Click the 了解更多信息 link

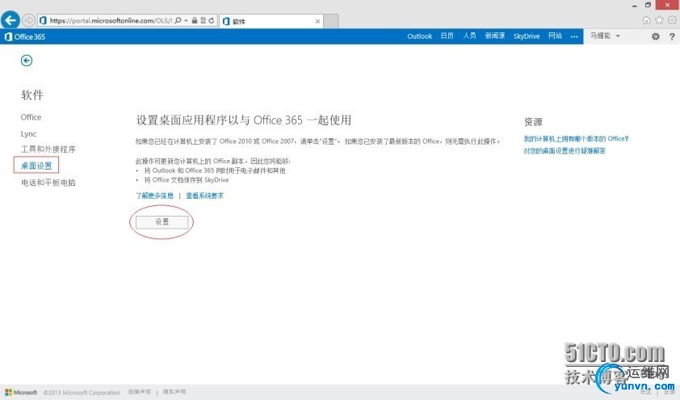pyautogui.click(x=155, y=196)
